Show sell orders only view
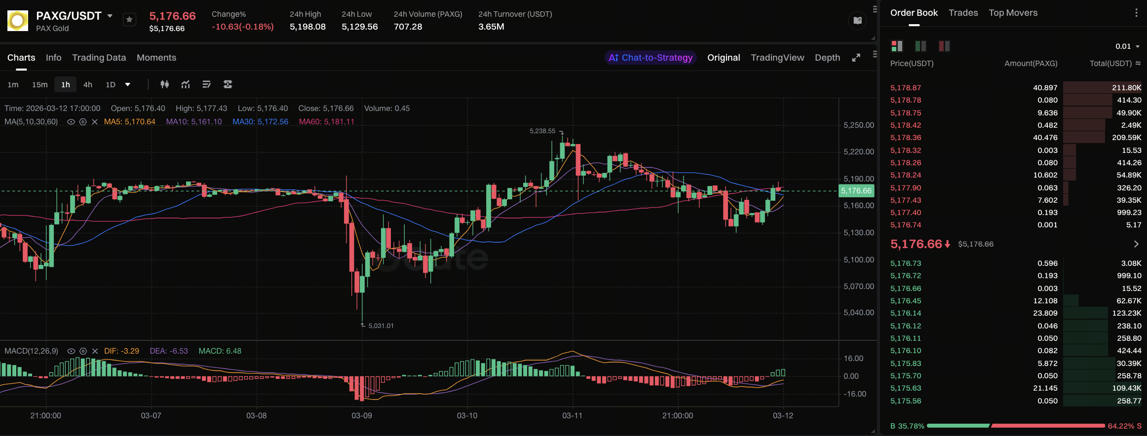 pyautogui.click(x=944, y=46)
